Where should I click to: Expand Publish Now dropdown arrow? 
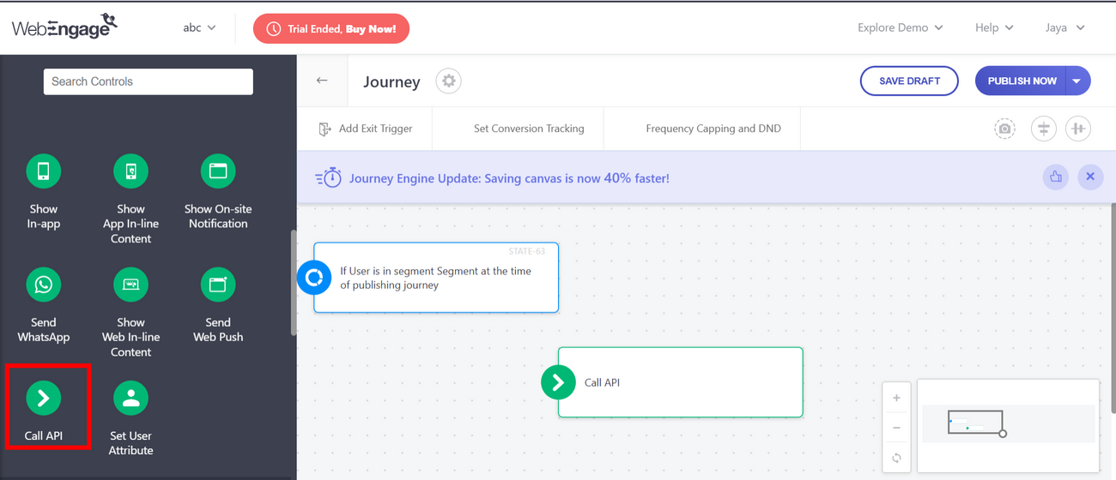pyautogui.click(x=1077, y=81)
